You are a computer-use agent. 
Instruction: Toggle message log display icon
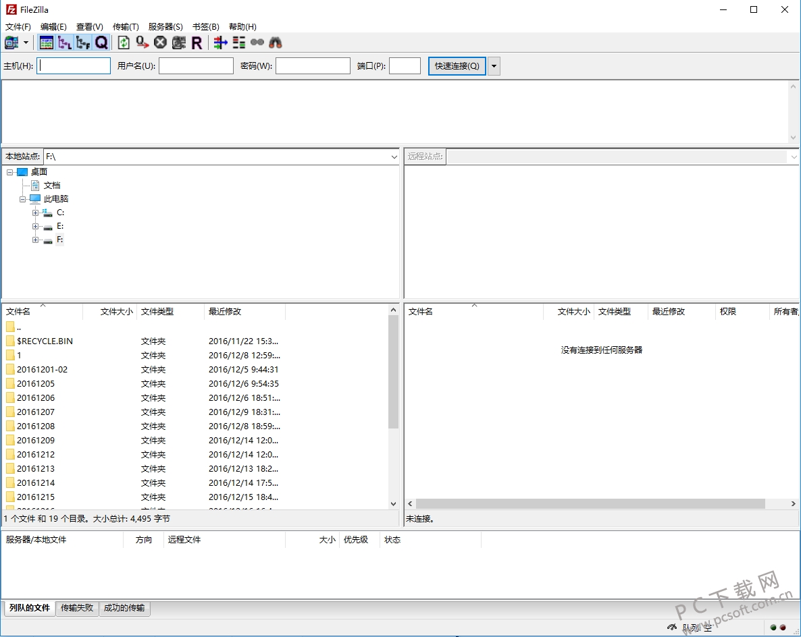pyautogui.click(x=47, y=43)
